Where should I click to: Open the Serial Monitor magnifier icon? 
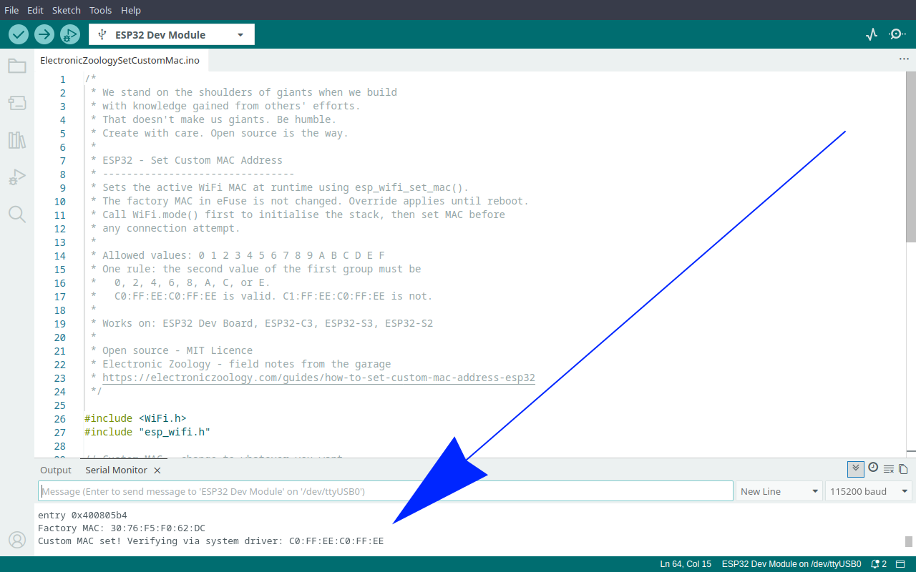[x=897, y=34]
